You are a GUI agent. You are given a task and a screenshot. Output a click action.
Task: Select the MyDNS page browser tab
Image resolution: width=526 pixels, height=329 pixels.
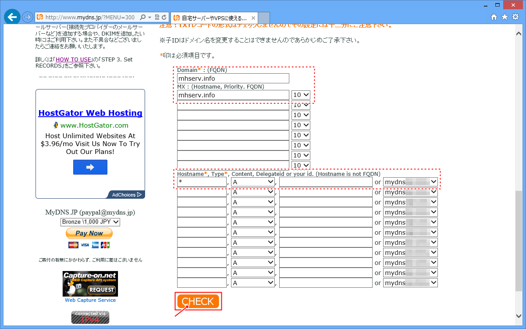pyautogui.click(x=210, y=18)
